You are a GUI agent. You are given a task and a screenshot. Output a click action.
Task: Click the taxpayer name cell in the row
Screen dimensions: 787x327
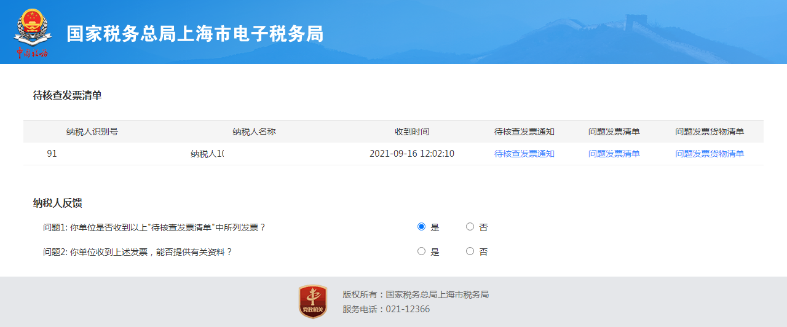coord(207,154)
